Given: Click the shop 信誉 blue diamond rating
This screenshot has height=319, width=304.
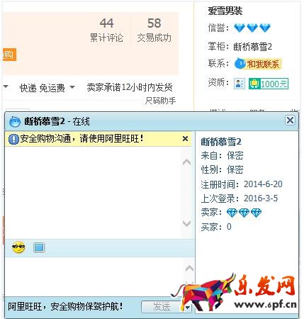Looking at the screenshot, I should pos(252,28).
